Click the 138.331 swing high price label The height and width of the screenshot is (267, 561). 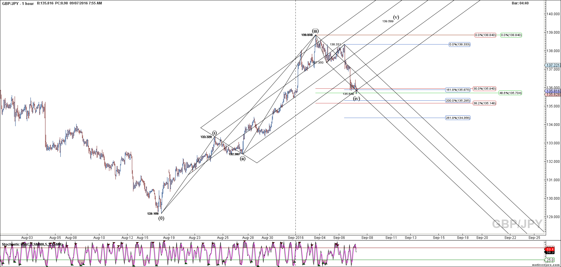point(335,44)
